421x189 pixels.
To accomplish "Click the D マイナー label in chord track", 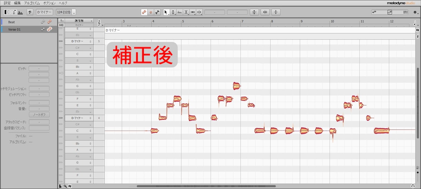I will click(x=113, y=30).
